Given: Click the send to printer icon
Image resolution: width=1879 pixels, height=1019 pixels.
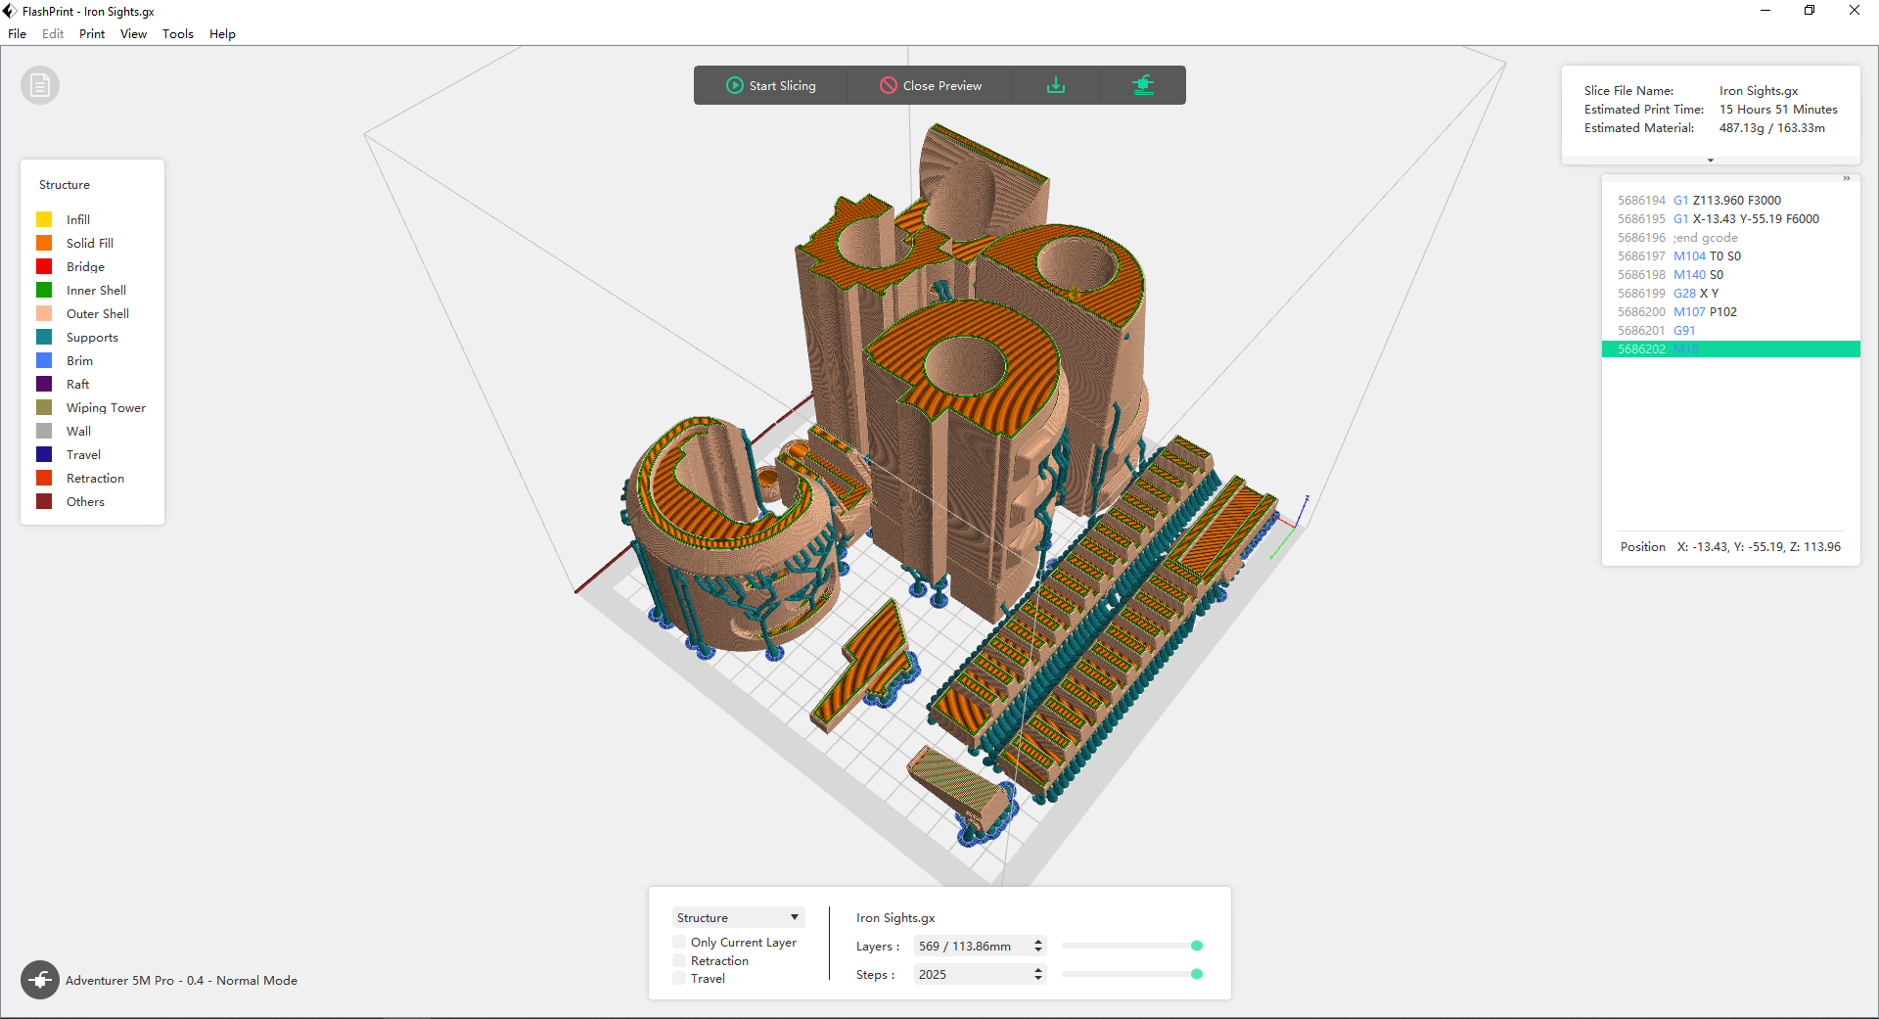Looking at the screenshot, I should point(1143,85).
